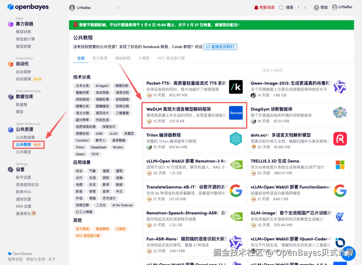Select the 算力容器 chip icon in sidebar
Viewport: 362px width, 265px height.
point(11,24)
